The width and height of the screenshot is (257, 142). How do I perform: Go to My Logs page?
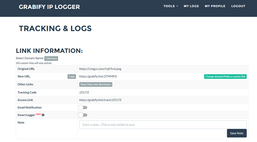[191, 6]
